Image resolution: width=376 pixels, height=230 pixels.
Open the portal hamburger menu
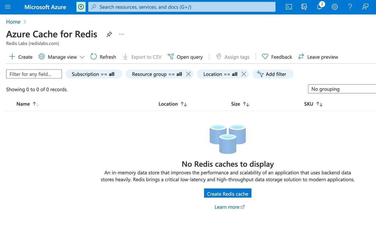[8, 7]
